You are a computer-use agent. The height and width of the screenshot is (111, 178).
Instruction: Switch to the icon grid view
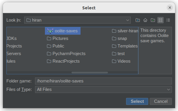pos(160,20)
